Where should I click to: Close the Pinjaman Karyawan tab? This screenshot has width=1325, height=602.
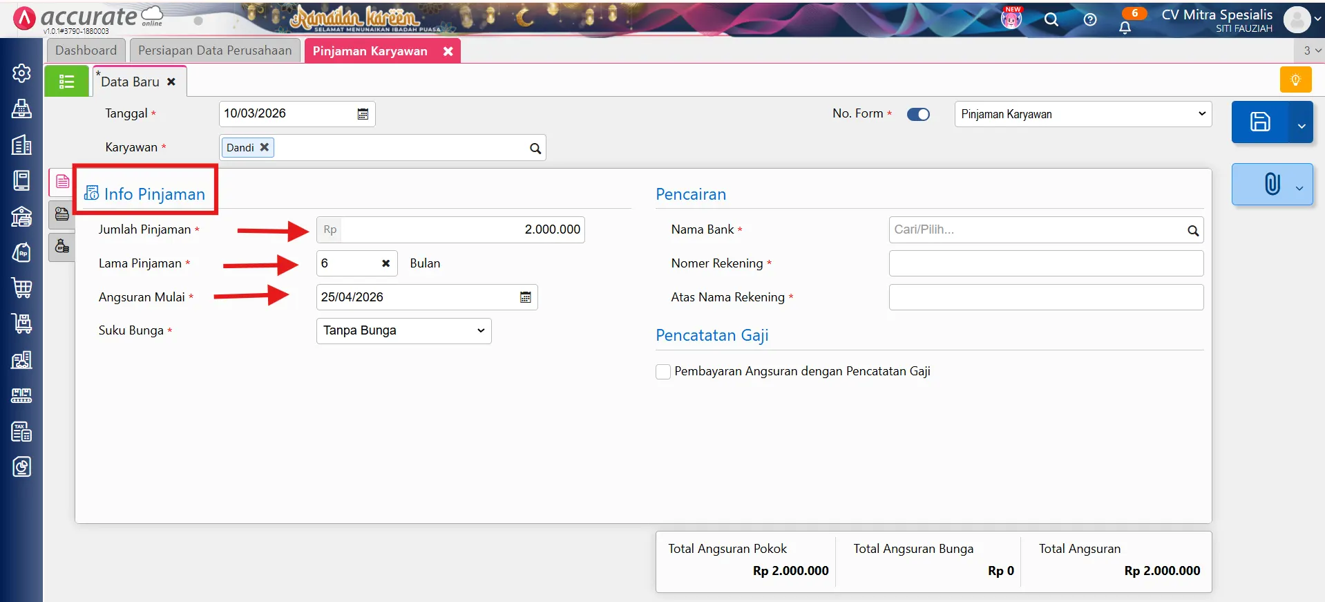point(448,51)
